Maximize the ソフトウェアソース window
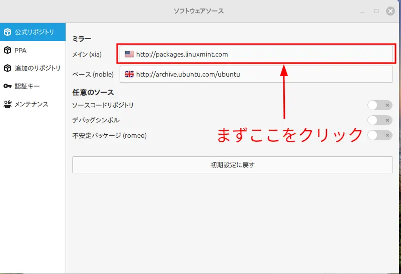 (x=376, y=11)
